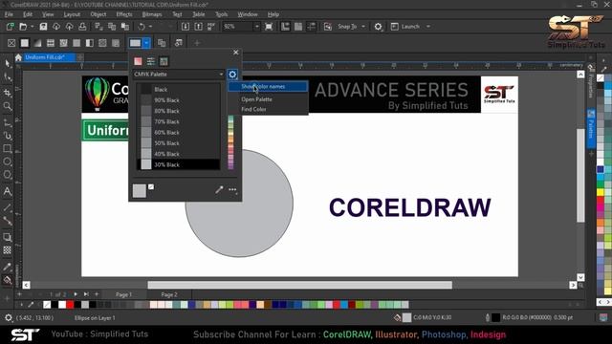This screenshot has height=344, width=612.
Task: Expand the Undo history arrow
Action: pyautogui.click(x=151, y=27)
